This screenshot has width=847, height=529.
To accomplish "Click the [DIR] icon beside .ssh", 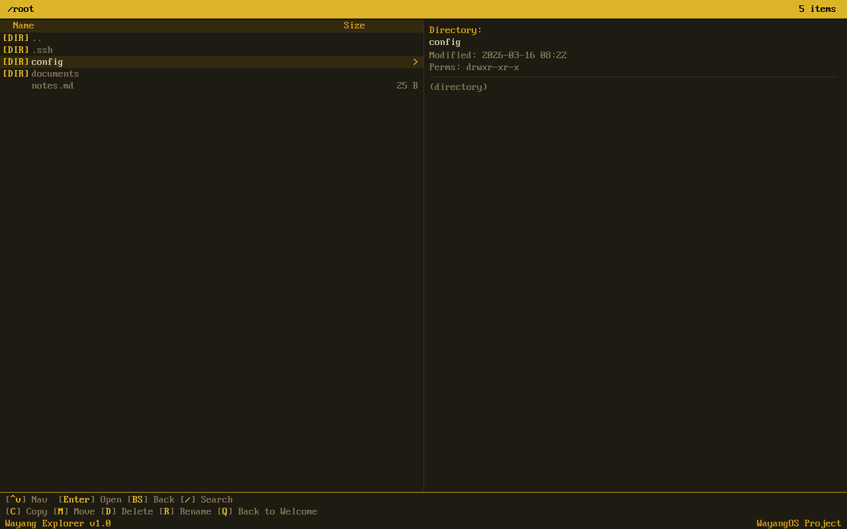I will tap(15, 50).
